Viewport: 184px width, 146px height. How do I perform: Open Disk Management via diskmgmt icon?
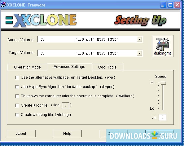pyautogui.click(x=163, y=46)
